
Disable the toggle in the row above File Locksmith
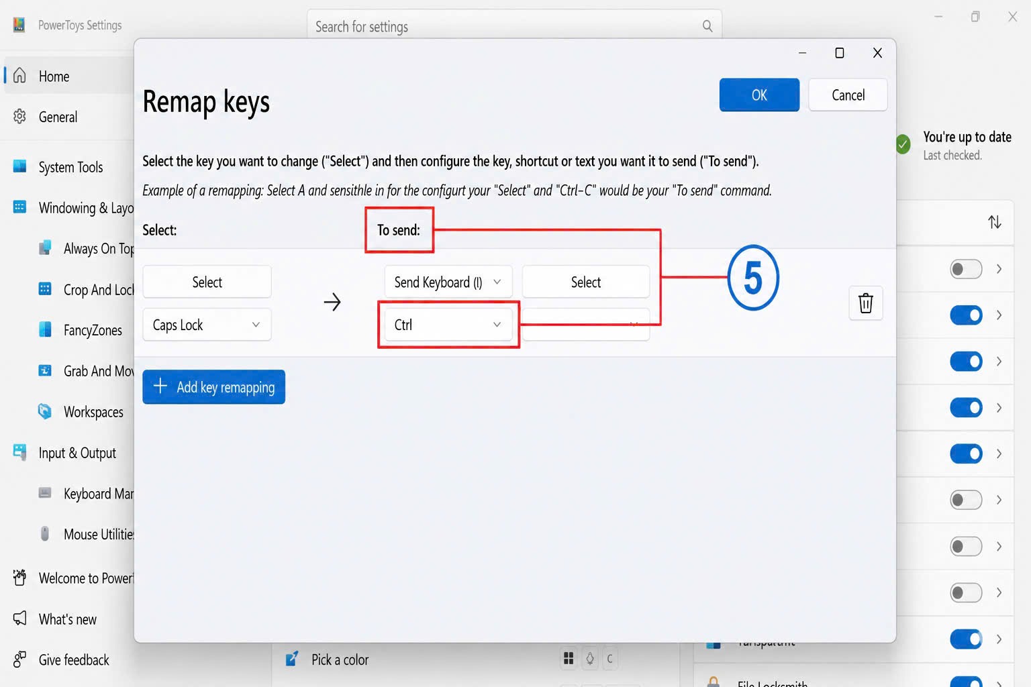[x=966, y=639]
